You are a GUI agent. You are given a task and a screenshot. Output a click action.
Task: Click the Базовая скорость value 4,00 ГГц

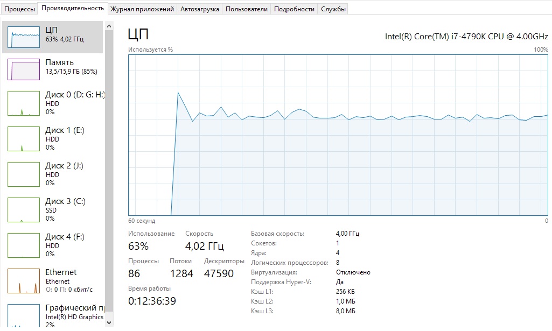tap(347, 233)
